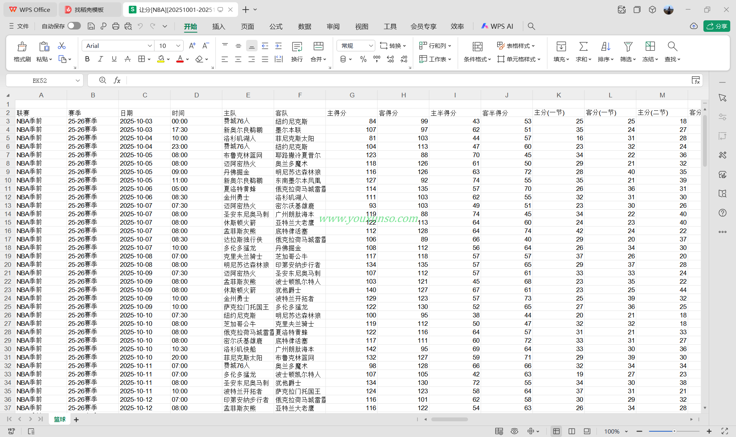Viewport: 736px width, 437px height.
Task: Click the 分享 share button
Action: point(716,26)
